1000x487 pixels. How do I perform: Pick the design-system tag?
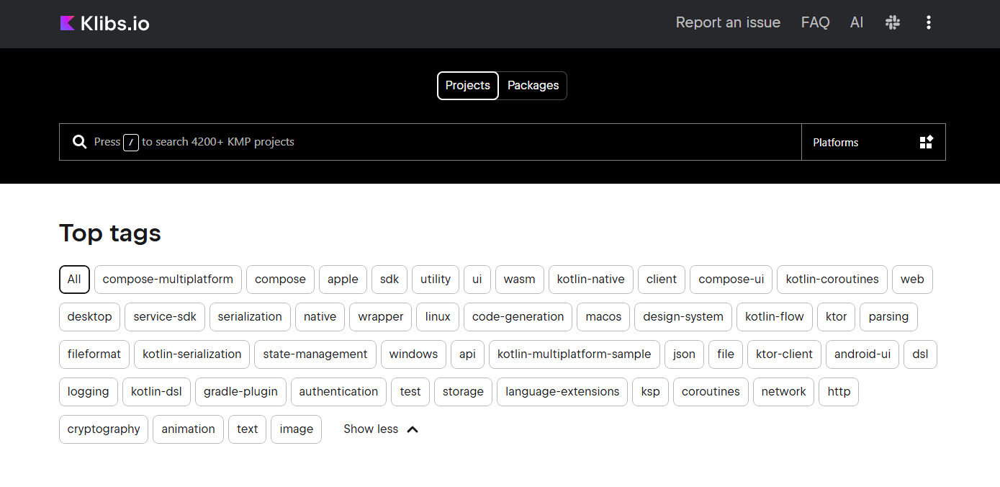[683, 317]
